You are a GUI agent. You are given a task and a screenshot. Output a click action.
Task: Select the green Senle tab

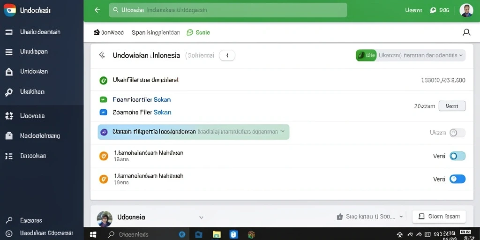point(198,32)
